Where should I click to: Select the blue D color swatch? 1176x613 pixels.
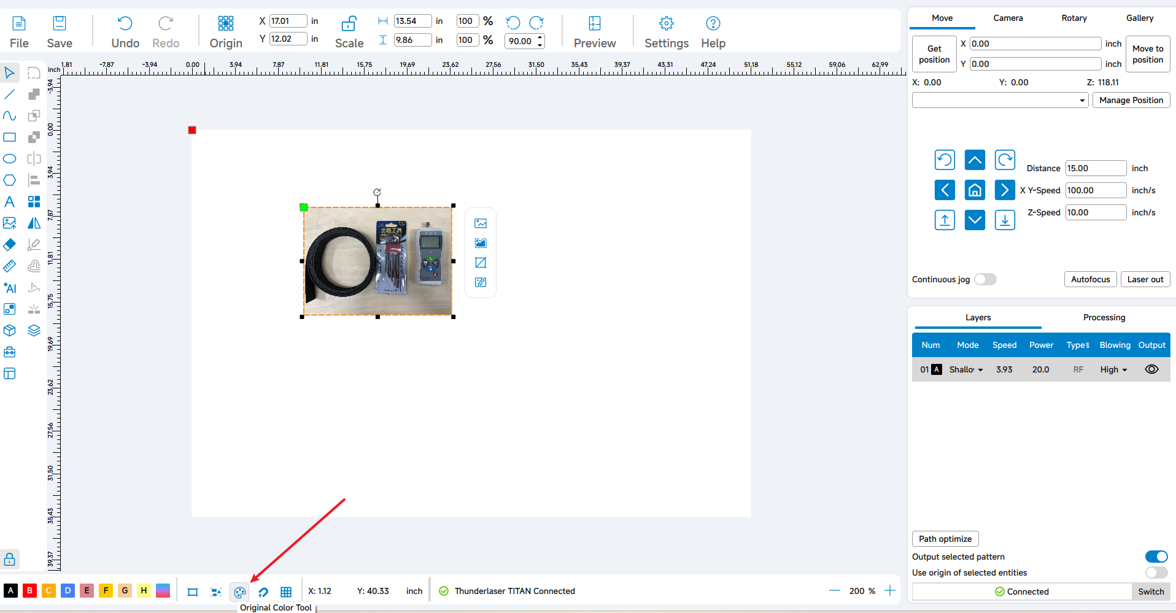(68, 590)
